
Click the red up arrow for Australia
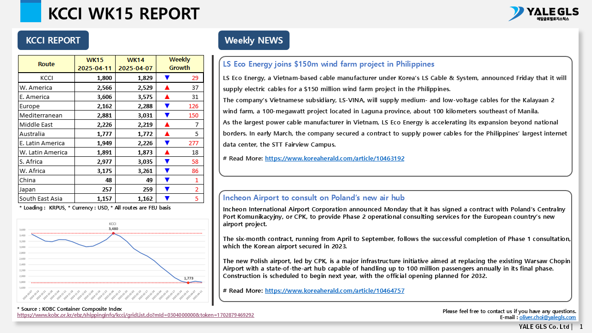(167, 134)
